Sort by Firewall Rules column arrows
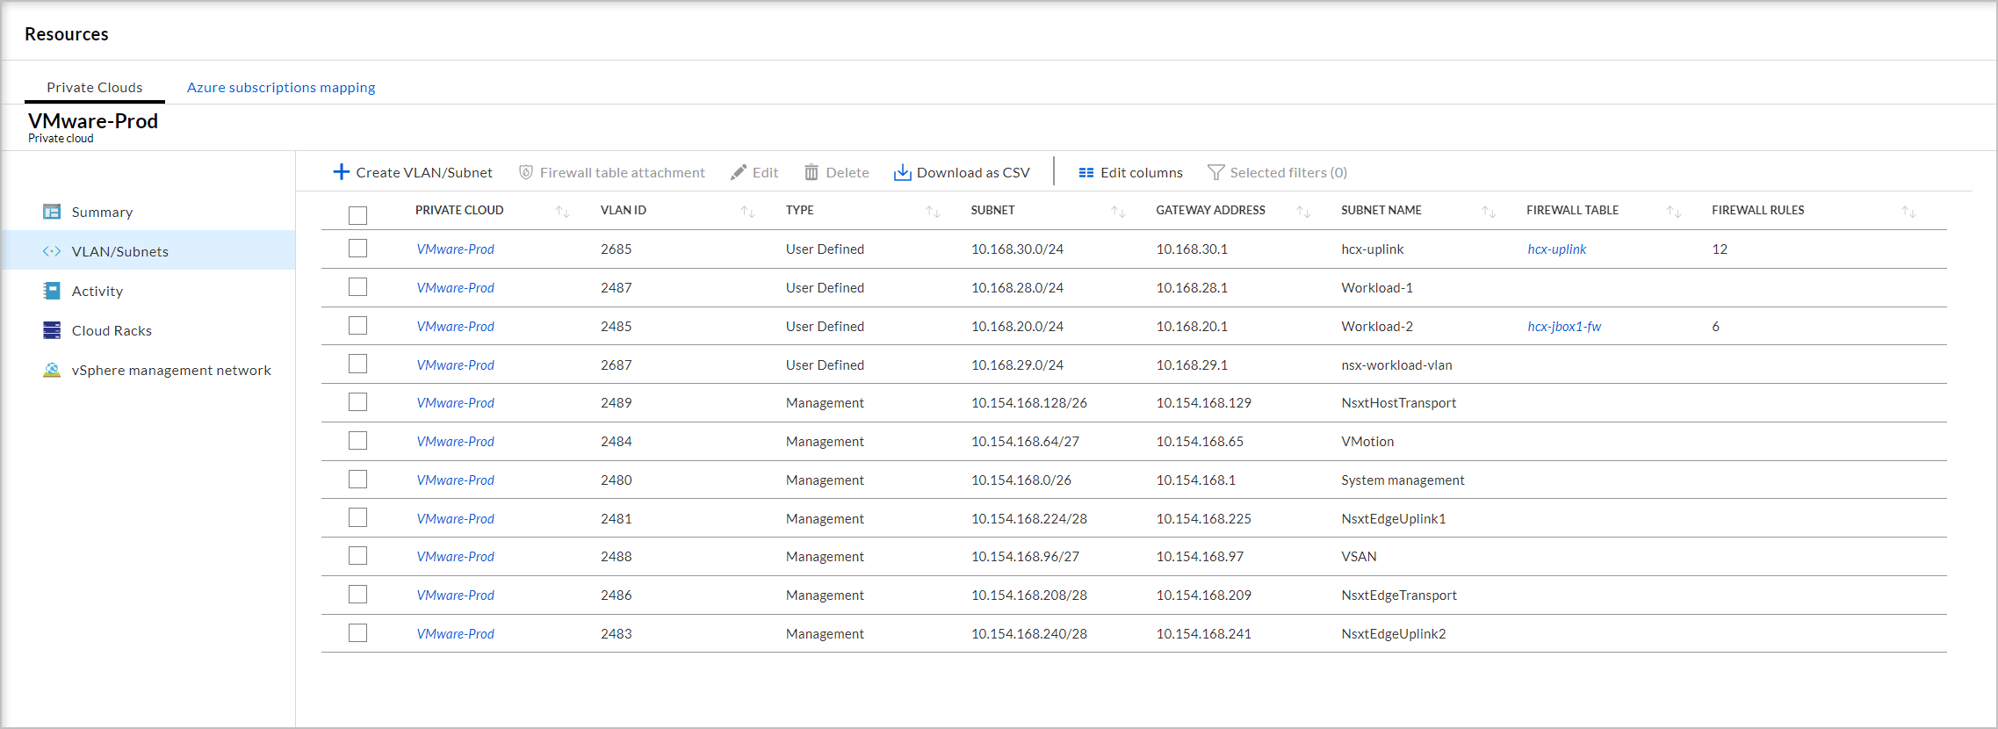 pos(1909,212)
